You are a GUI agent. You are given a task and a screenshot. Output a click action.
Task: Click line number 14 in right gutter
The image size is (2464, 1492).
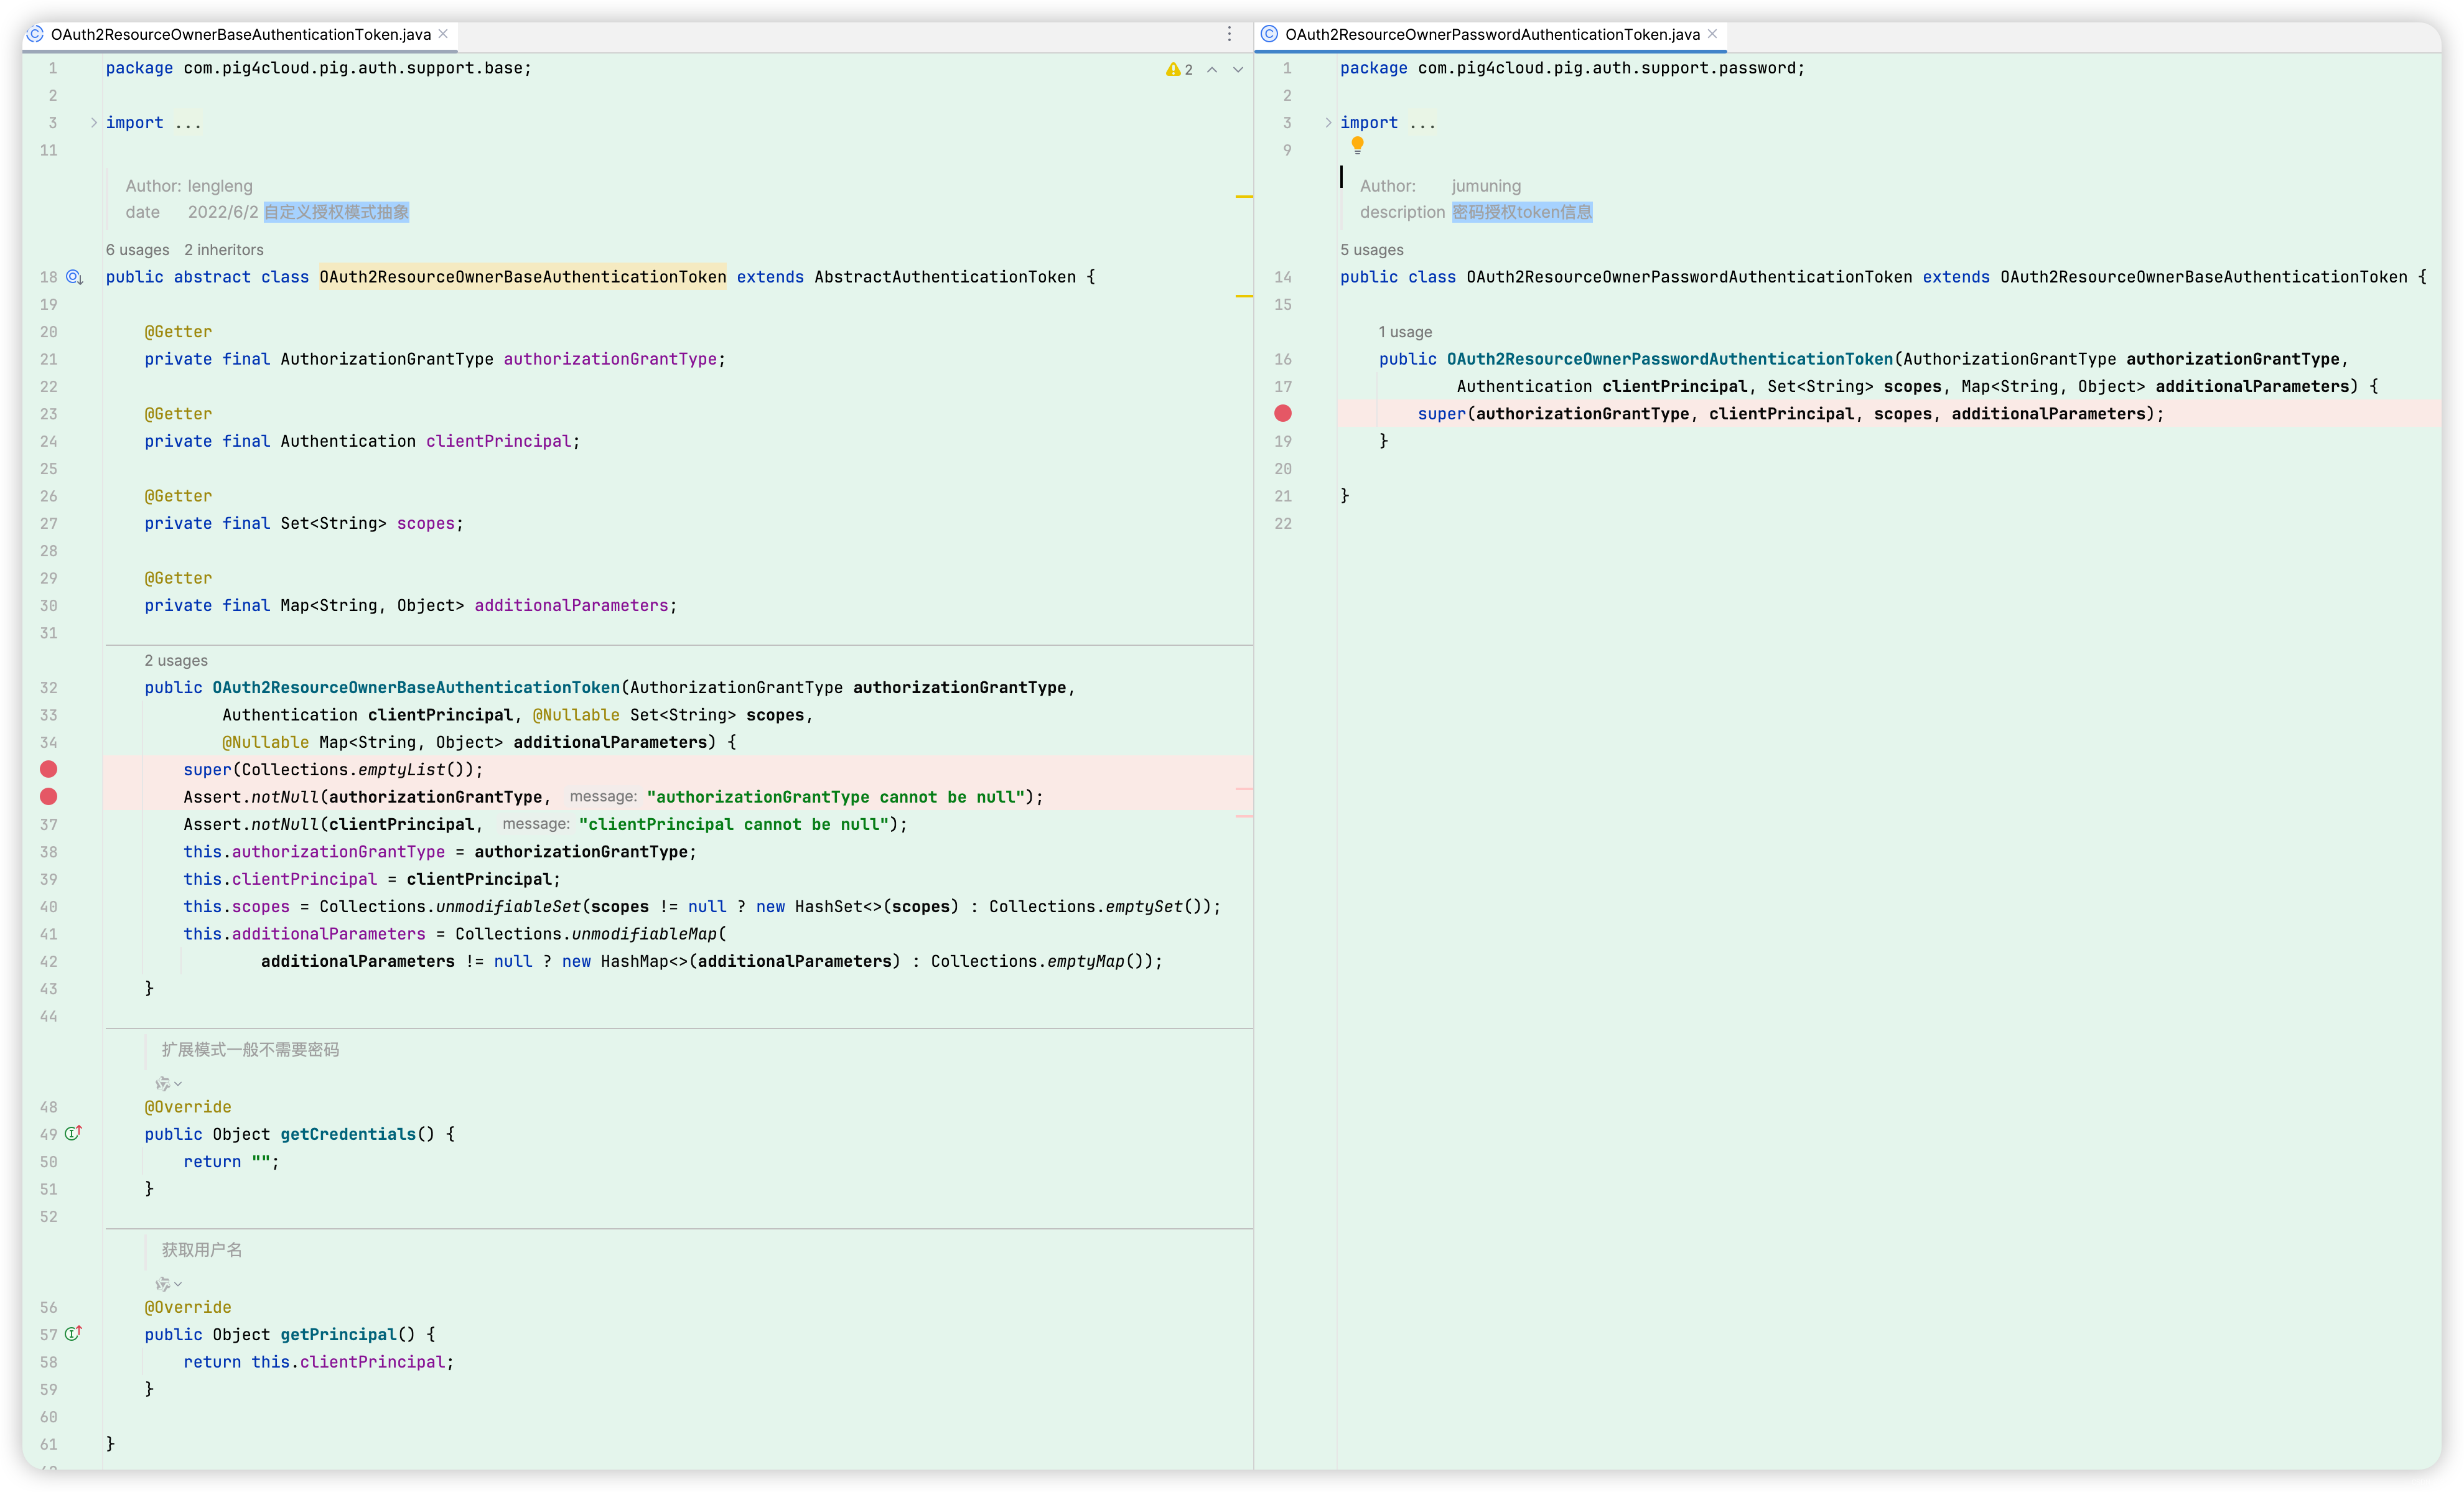[x=1283, y=277]
